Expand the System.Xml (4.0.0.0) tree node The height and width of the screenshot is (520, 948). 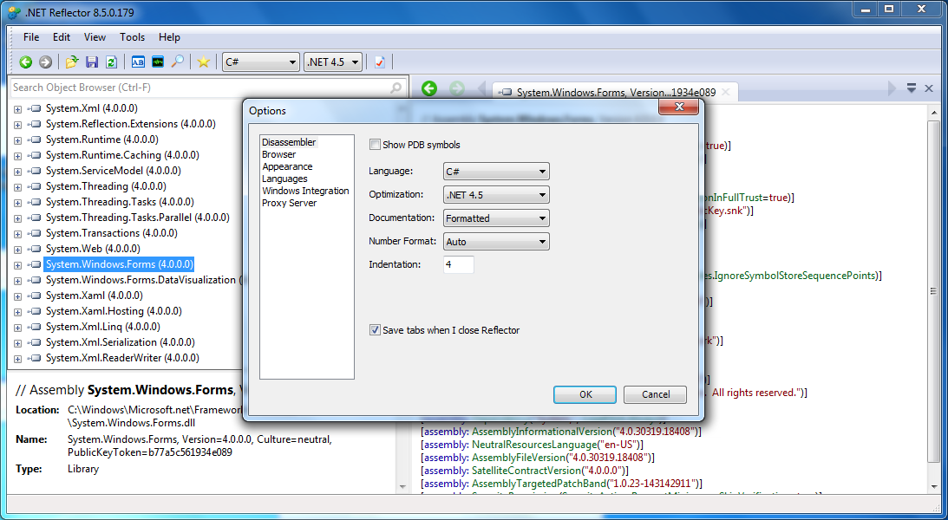coord(17,109)
